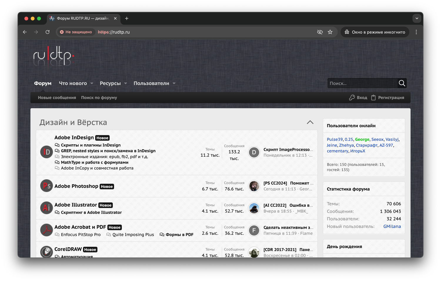The image size is (441, 281).
Task: Go back to previous page
Action: pyautogui.click(x=25, y=32)
